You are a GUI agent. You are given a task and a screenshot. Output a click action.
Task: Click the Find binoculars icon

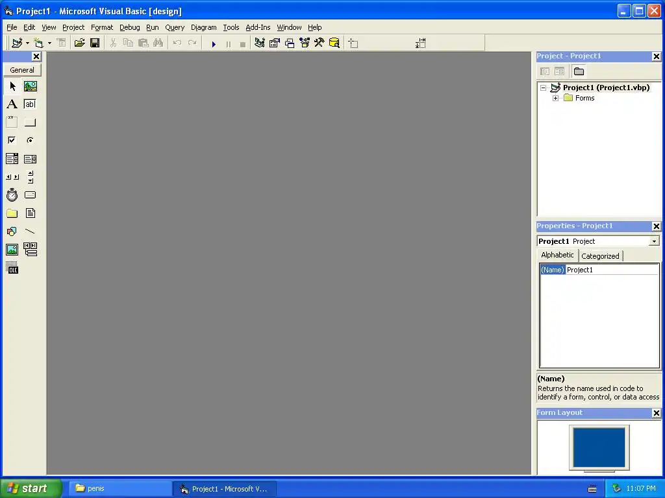coord(158,43)
